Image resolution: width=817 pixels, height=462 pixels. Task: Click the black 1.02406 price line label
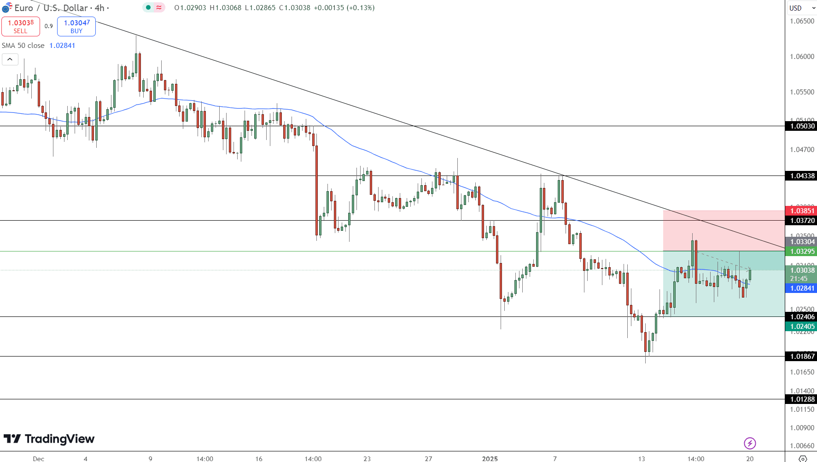[x=802, y=317]
